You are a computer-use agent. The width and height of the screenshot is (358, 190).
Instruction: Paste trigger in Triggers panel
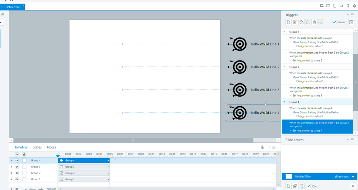[308, 22]
